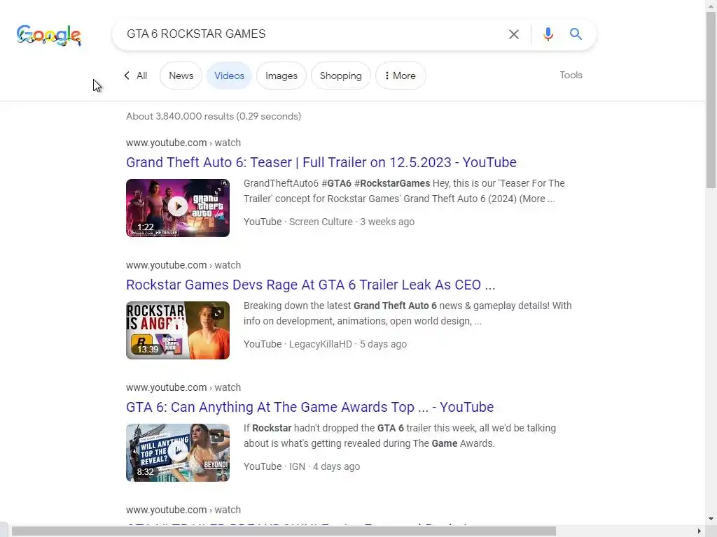Click the LegacyKillaHD channel name
The image size is (717, 537).
[321, 344]
